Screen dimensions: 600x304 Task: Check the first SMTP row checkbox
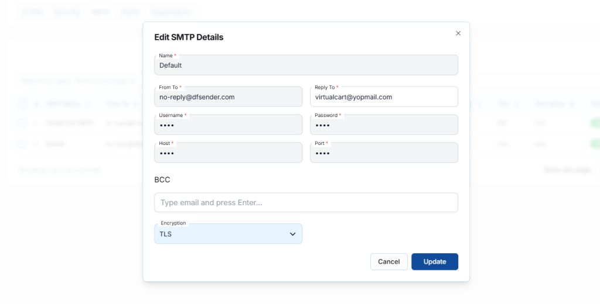pos(22,123)
